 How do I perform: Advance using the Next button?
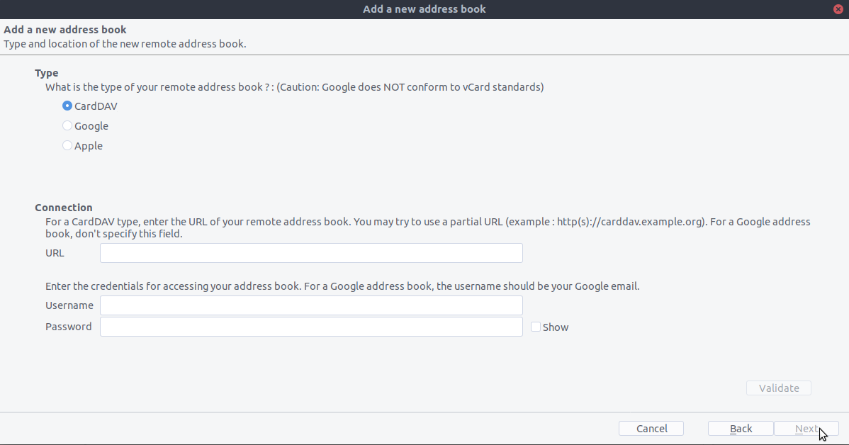tap(807, 428)
